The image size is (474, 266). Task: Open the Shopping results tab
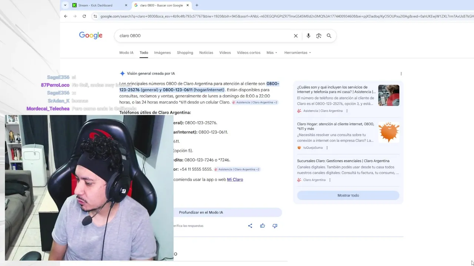[x=185, y=52]
